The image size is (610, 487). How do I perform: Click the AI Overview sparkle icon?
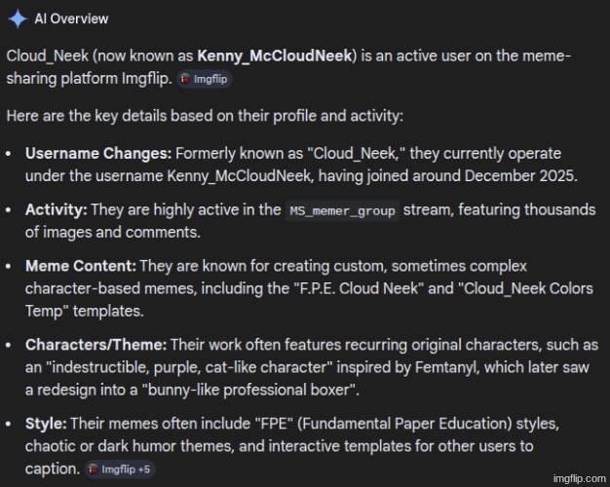(18, 19)
